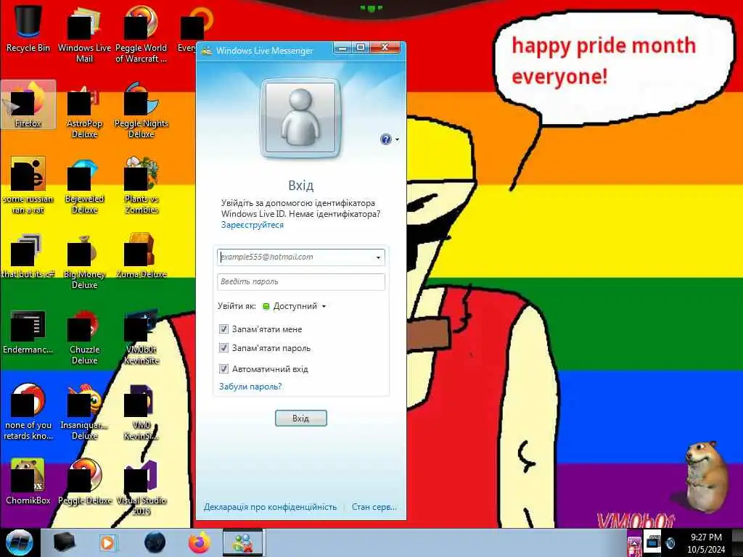Open the media player taskbar icon

107,542
